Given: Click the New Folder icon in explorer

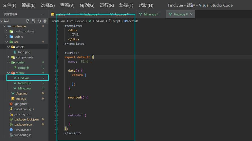Looking at the screenshot, I should [34, 21].
